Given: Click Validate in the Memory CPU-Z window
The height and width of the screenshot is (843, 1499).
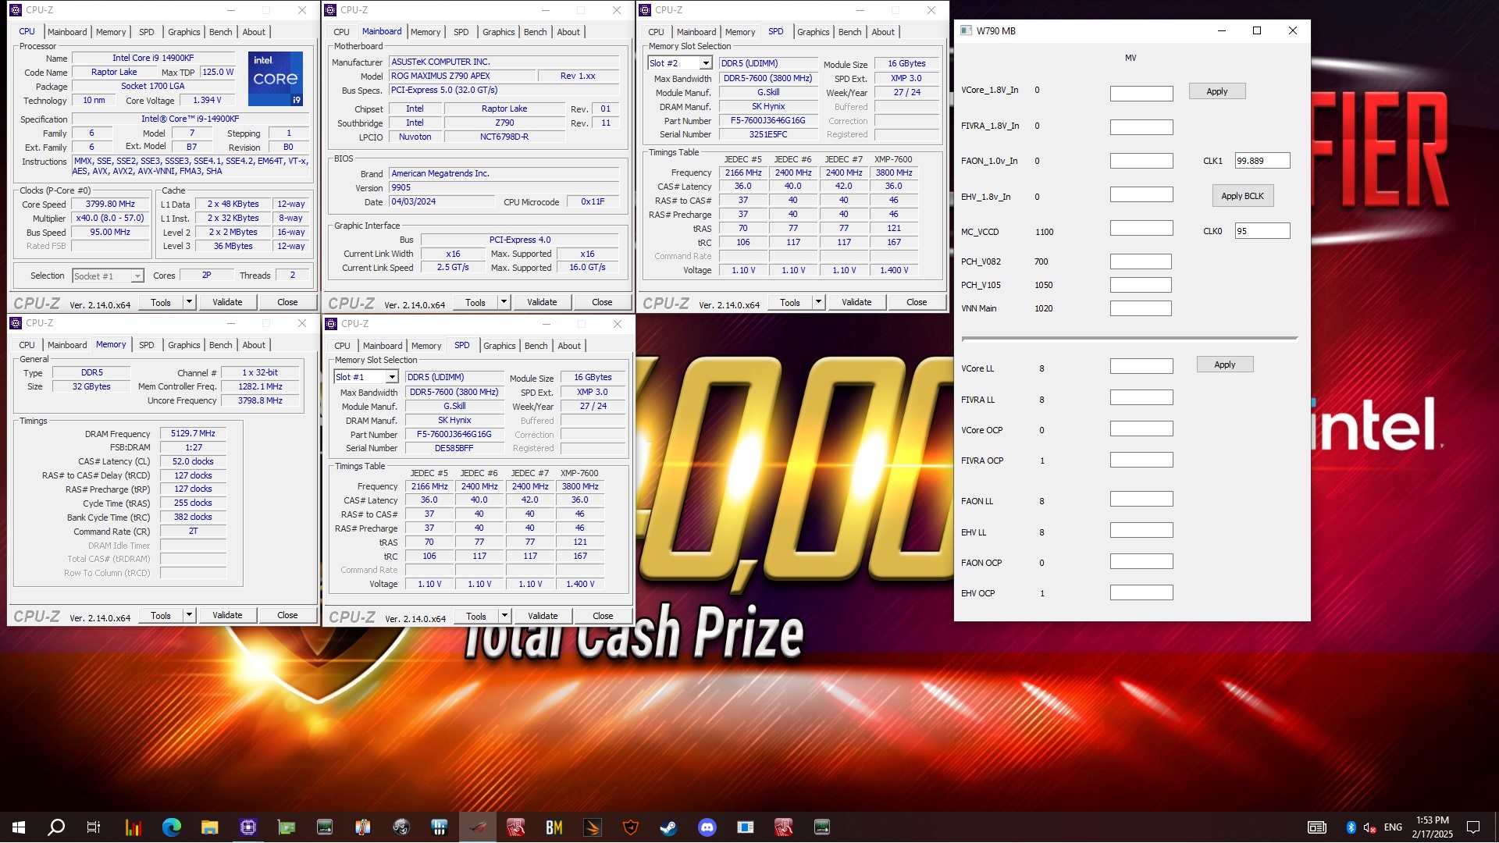Looking at the screenshot, I should [x=227, y=615].
